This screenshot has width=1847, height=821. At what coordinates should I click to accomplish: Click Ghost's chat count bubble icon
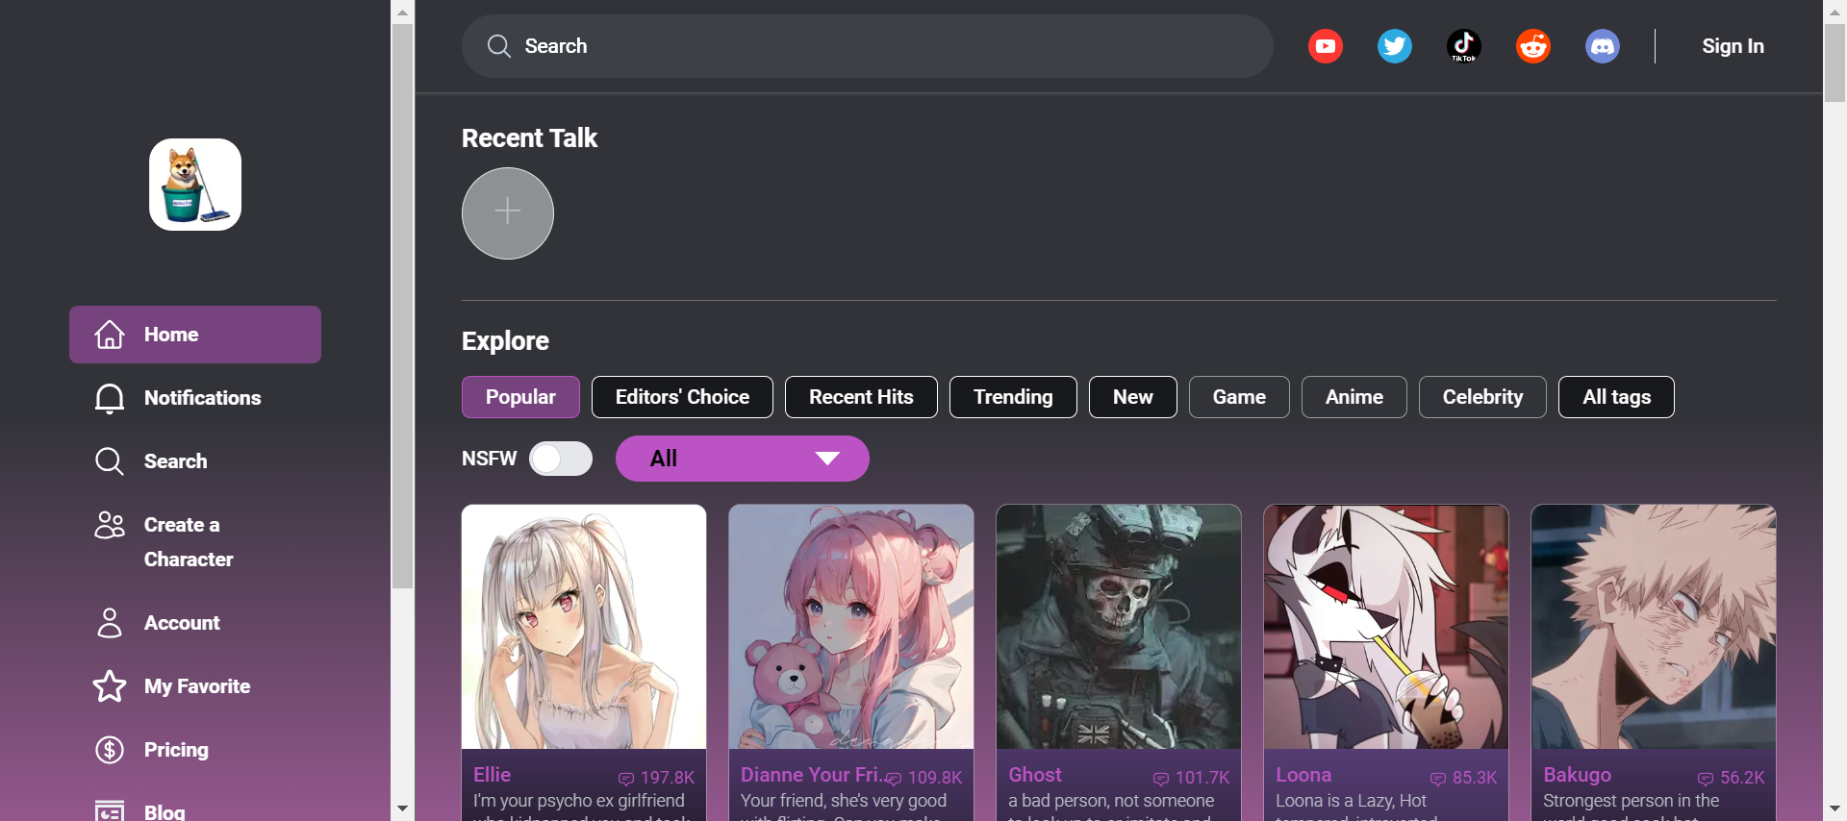pyautogui.click(x=1161, y=779)
